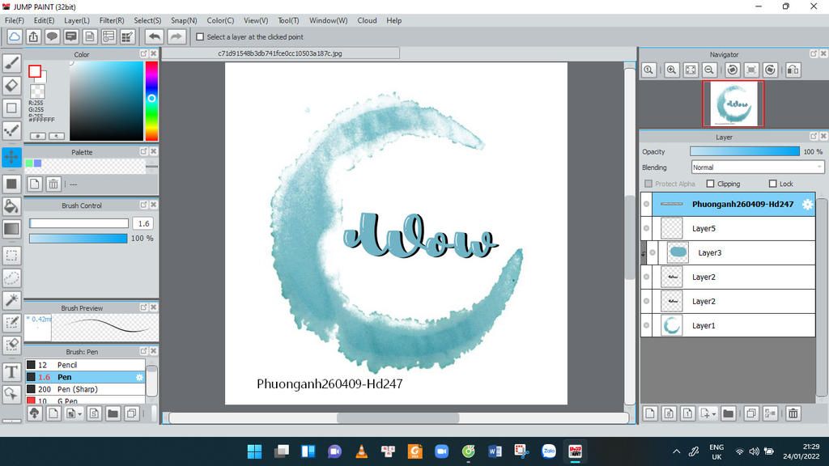This screenshot has height=466, width=829.
Task: Enable 'Select a layer at the clicked point'
Action: [x=200, y=37]
